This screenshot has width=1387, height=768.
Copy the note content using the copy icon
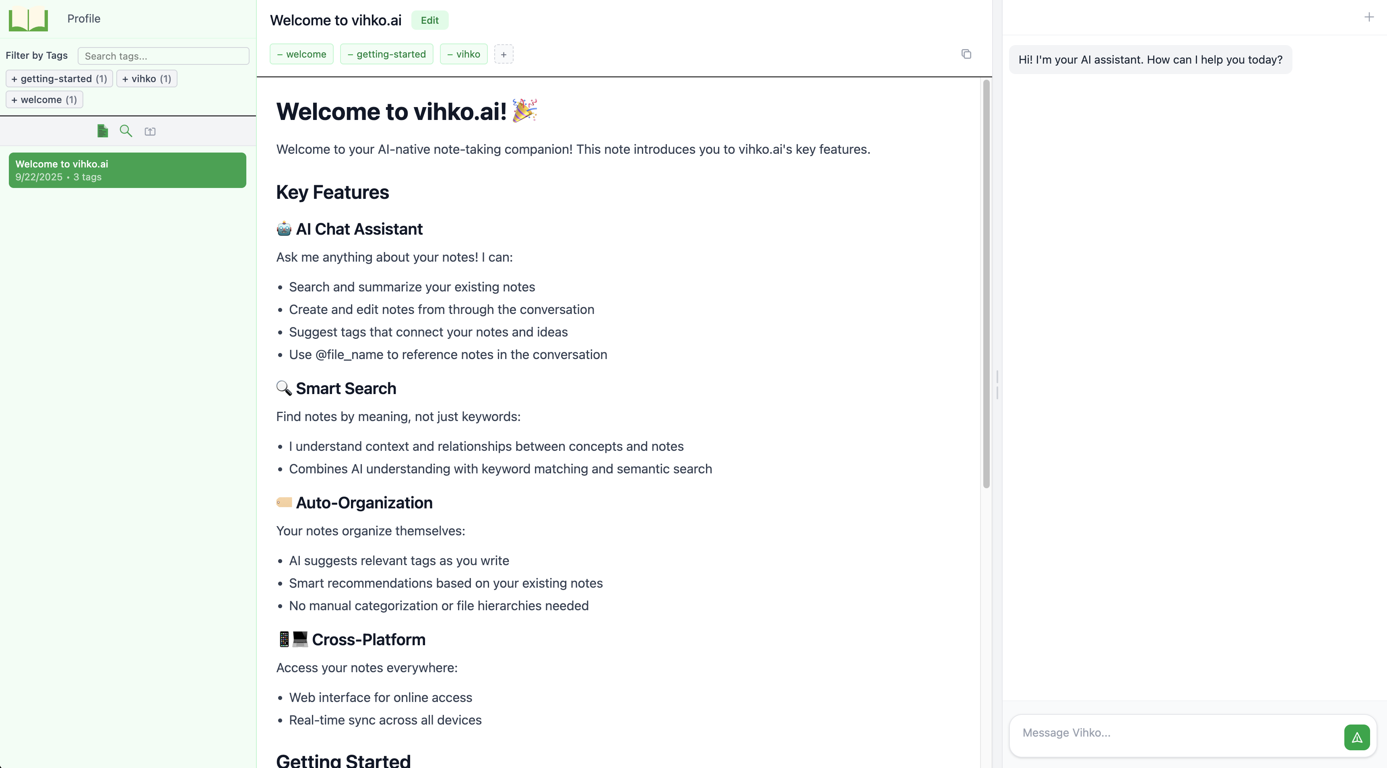[966, 54]
